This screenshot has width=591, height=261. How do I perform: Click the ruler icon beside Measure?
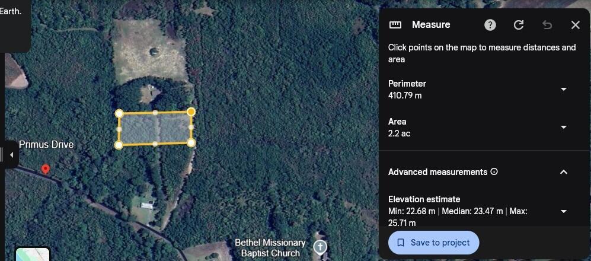click(395, 25)
